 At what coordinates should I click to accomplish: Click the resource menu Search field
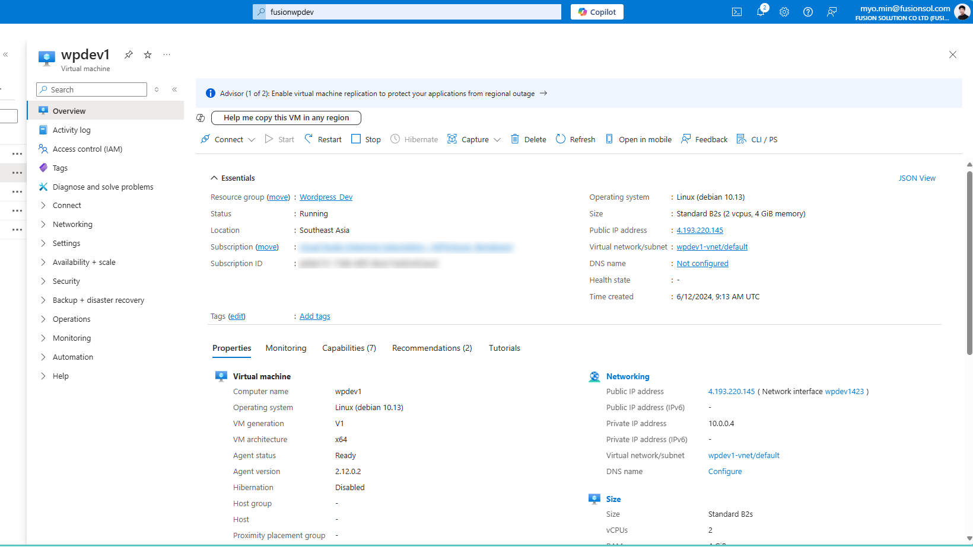point(92,89)
